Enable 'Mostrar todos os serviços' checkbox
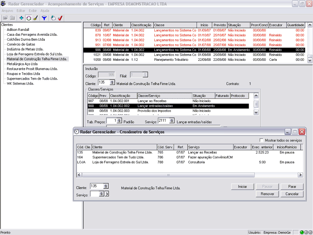Image resolution: width=313 pixels, height=235 pixels. tap(262, 140)
